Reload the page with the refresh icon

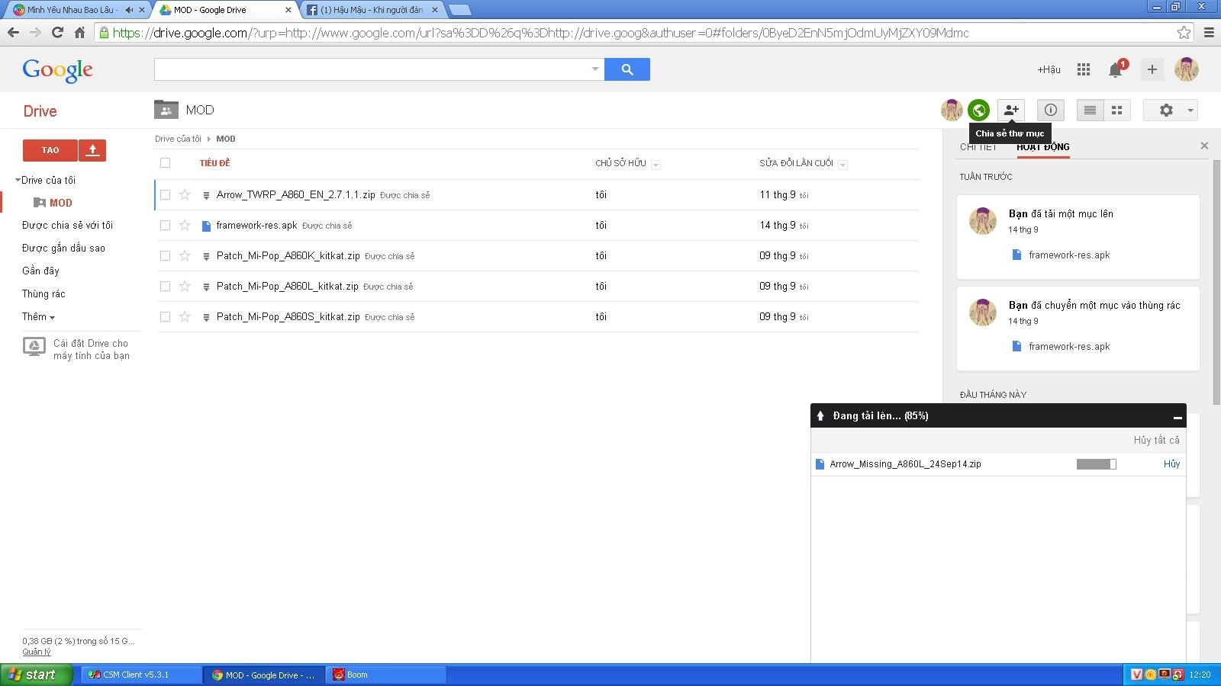[57, 32]
